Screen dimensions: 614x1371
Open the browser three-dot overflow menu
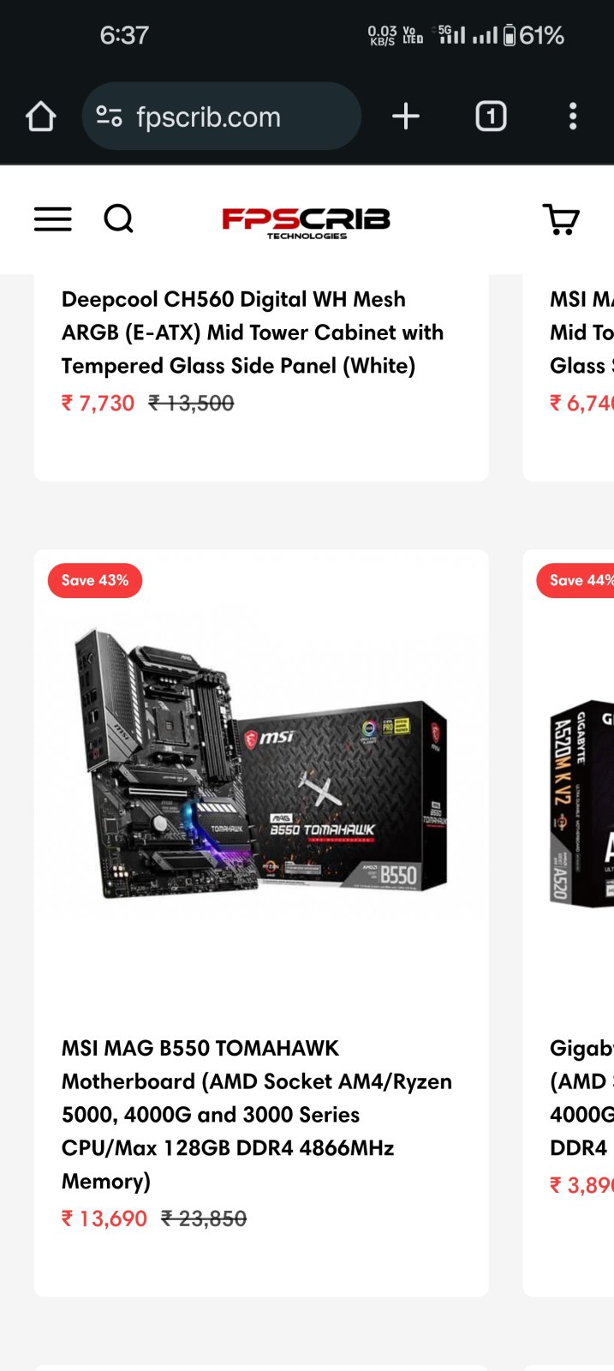573,117
